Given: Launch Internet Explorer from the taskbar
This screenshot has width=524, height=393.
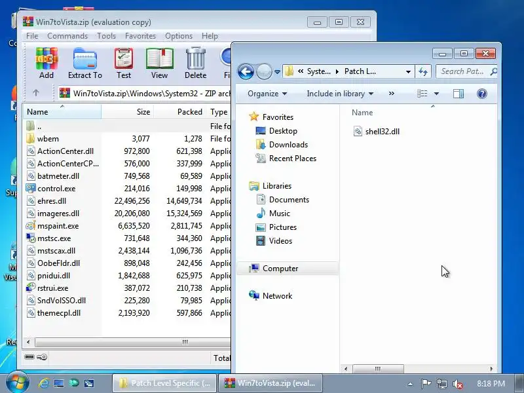Looking at the screenshot, I should 44,383.
